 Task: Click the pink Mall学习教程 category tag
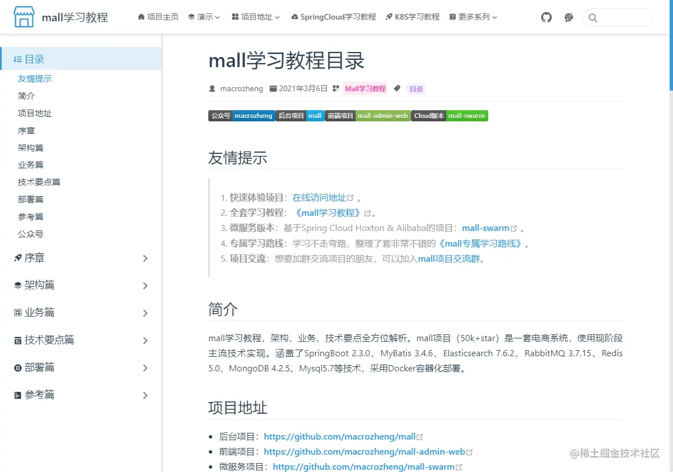(x=365, y=88)
